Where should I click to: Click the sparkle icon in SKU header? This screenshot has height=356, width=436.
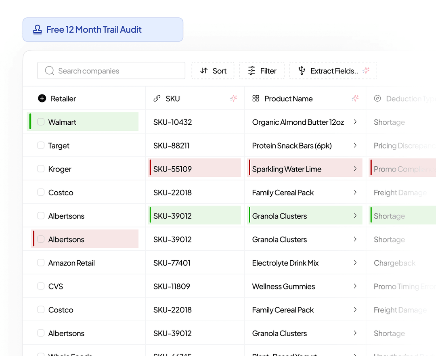click(x=234, y=98)
